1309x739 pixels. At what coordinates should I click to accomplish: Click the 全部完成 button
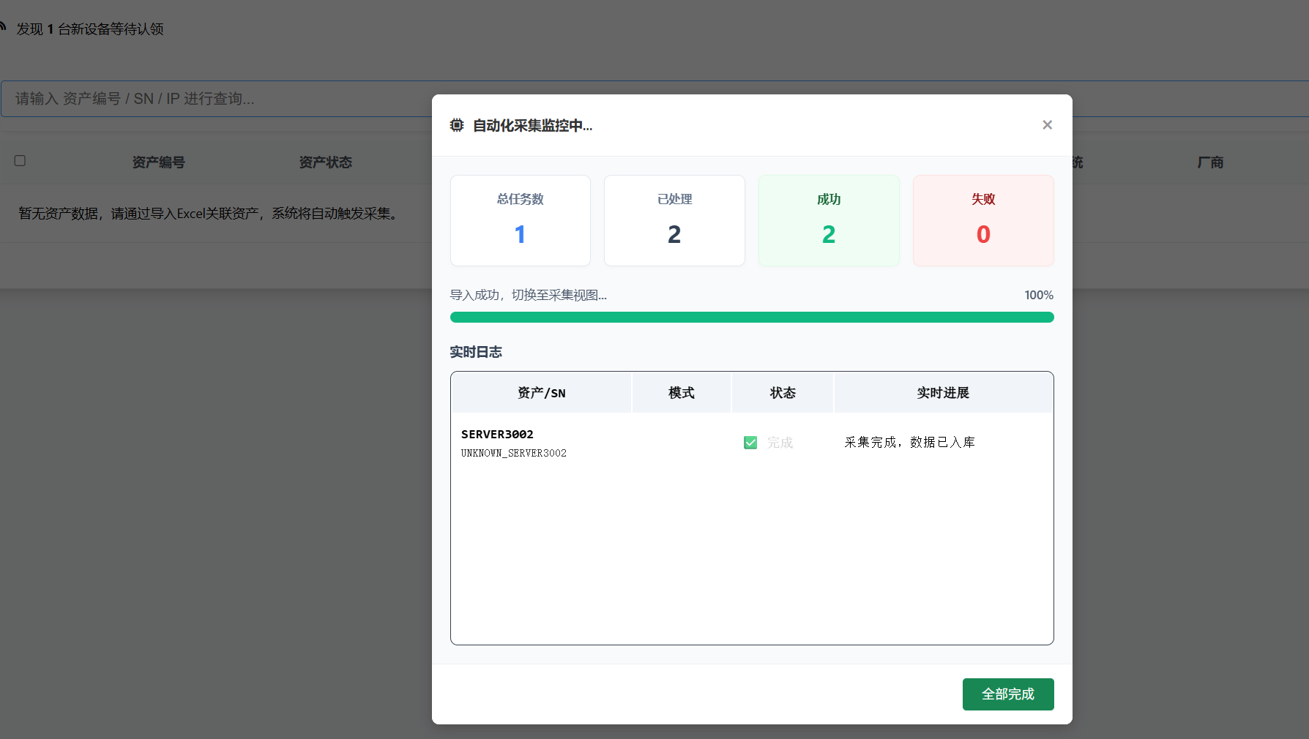coord(1008,694)
